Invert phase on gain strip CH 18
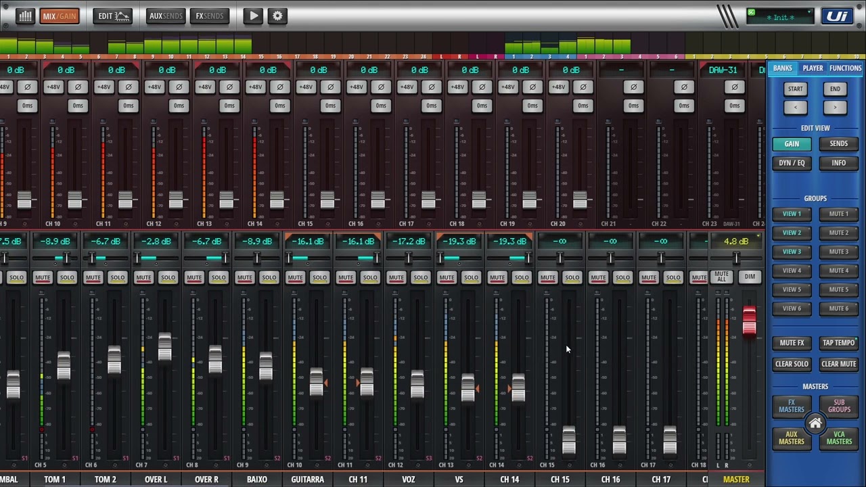Image resolution: width=866 pixels, height=487 pixels. 482,87
